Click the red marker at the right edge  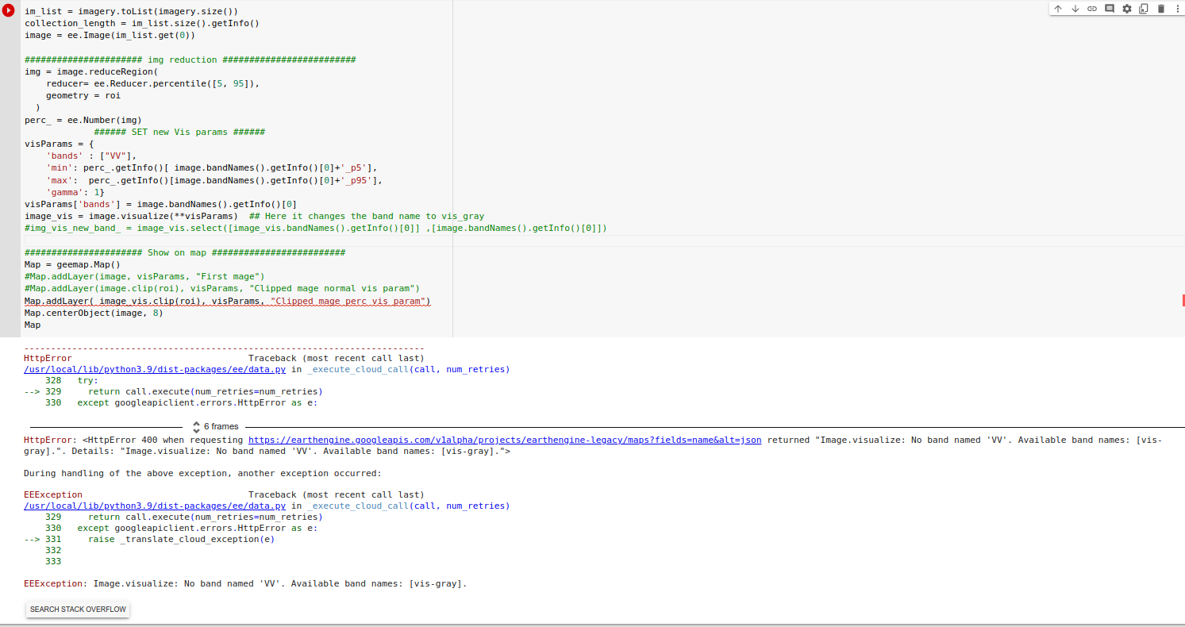click(x=1183, y=300)
